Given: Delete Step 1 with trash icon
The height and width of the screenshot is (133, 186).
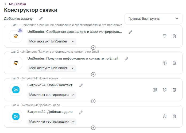Looking at the screenshot, I should point(174,36).
